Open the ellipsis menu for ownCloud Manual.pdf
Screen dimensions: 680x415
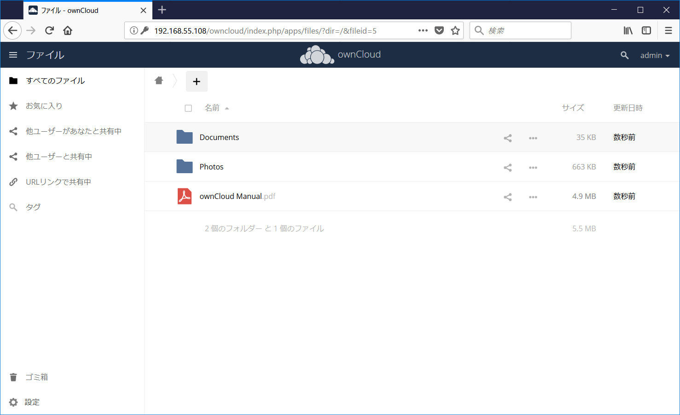tap(533, 196)
